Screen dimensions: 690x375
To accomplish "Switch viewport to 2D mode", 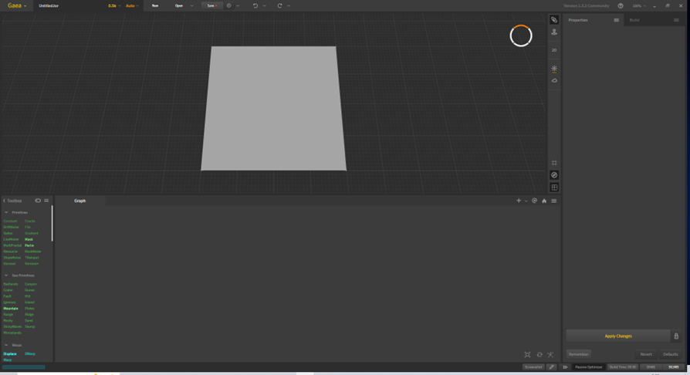I will tap(554, 50).
